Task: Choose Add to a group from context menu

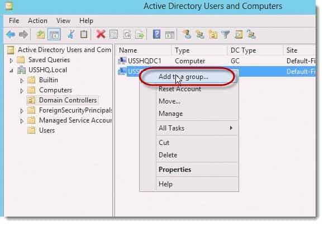Action: click(x=189, y=77)
